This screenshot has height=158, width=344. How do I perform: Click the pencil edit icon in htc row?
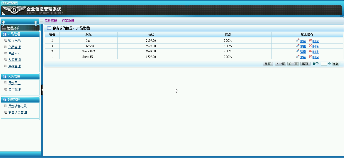point(298,40)
